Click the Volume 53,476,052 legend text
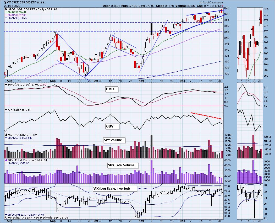This screenshot has height=223, width=275. coord(21,135)
